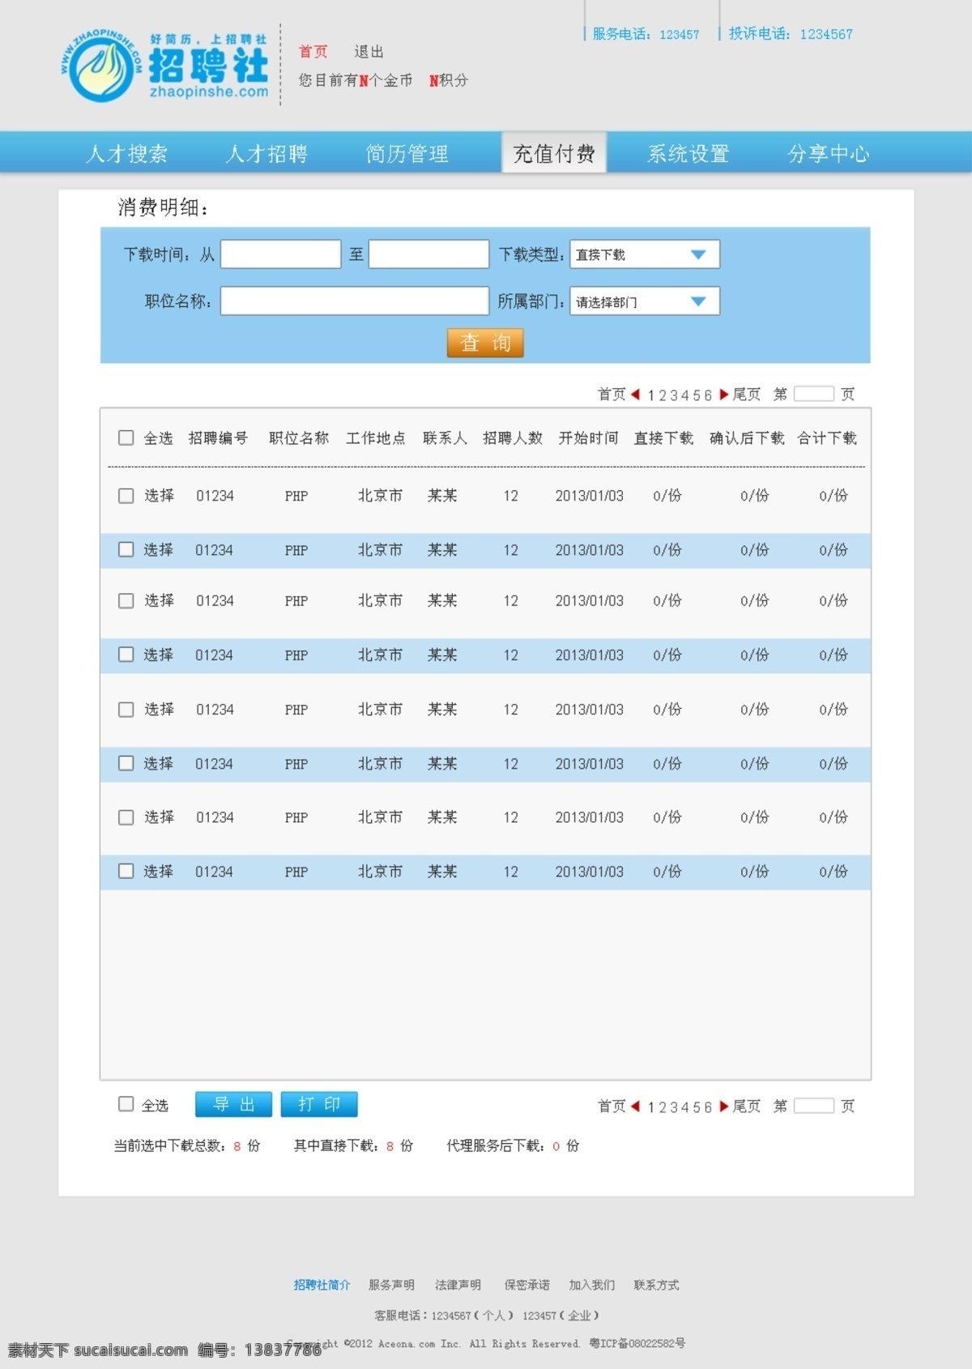Click the 职位名称 input field

click(355, 301)
